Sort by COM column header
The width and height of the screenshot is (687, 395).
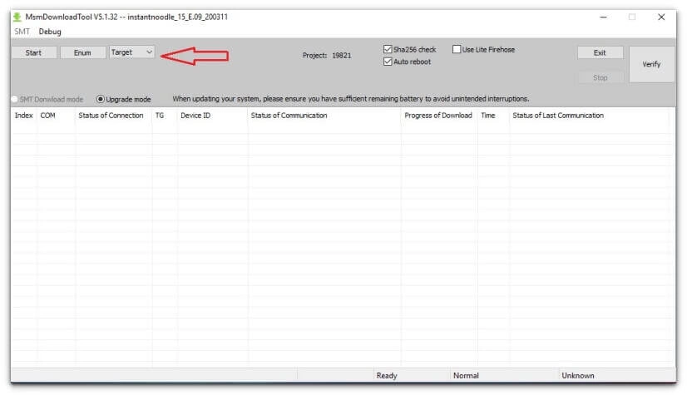[x=48, y=116]
